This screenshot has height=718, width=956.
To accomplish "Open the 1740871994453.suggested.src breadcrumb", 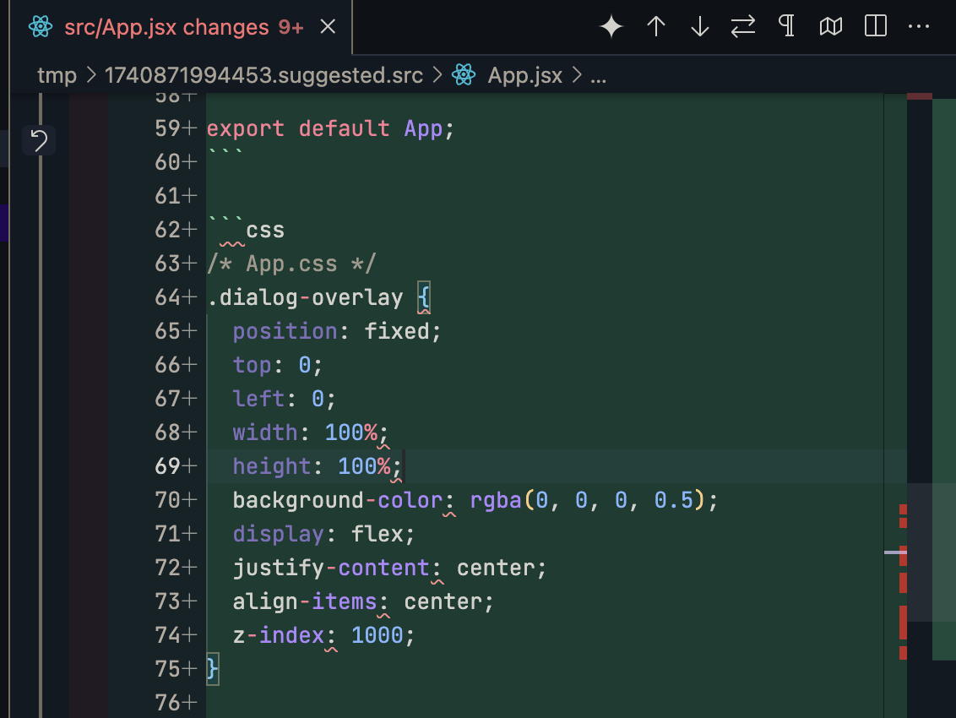I will 263,76.
